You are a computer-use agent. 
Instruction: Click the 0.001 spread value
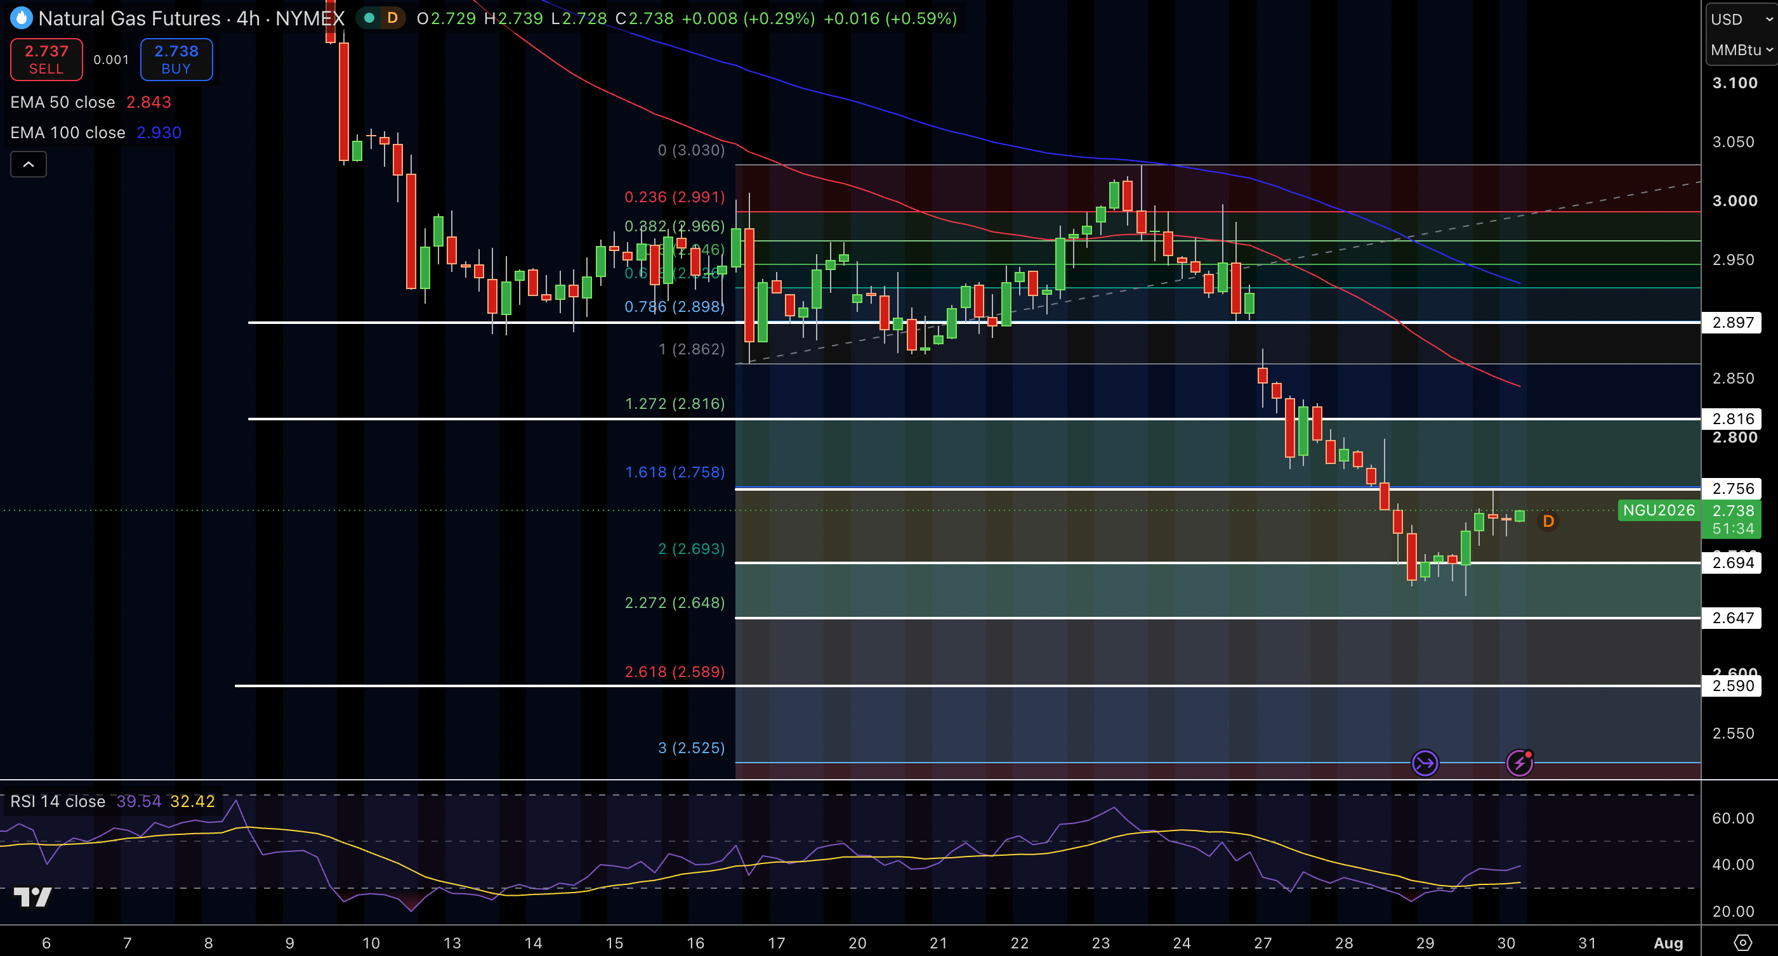click(111, 60)
